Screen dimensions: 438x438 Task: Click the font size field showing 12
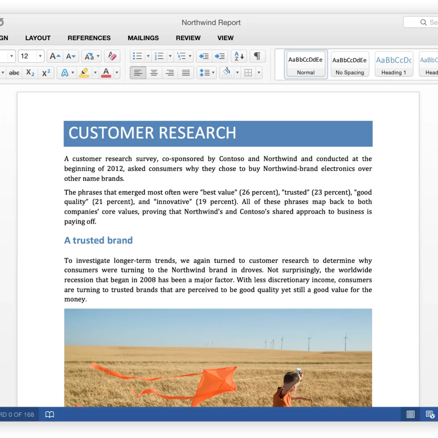(27, 56)
